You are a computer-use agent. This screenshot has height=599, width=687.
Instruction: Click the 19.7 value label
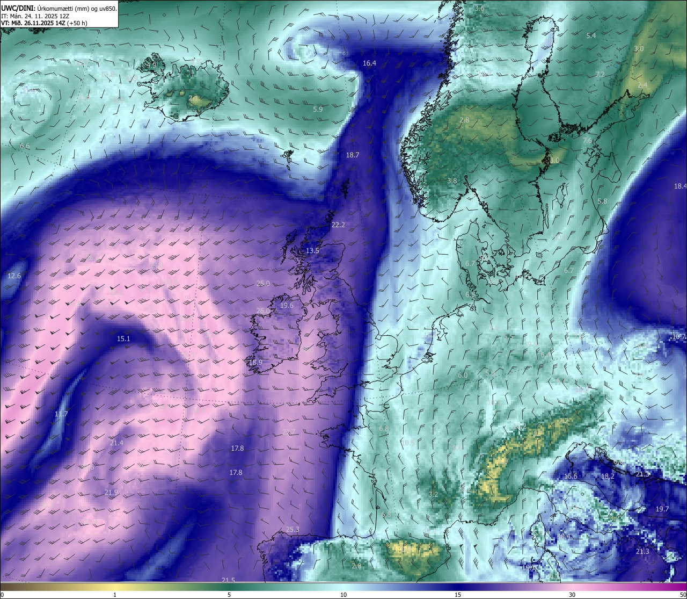click(x=662, y=509)
